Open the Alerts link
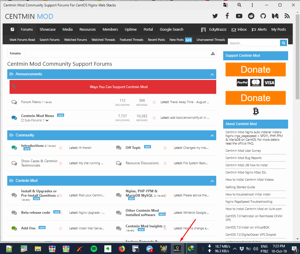Image resolution: width=300 pixels, height=254 pixels. coord(259,30)
